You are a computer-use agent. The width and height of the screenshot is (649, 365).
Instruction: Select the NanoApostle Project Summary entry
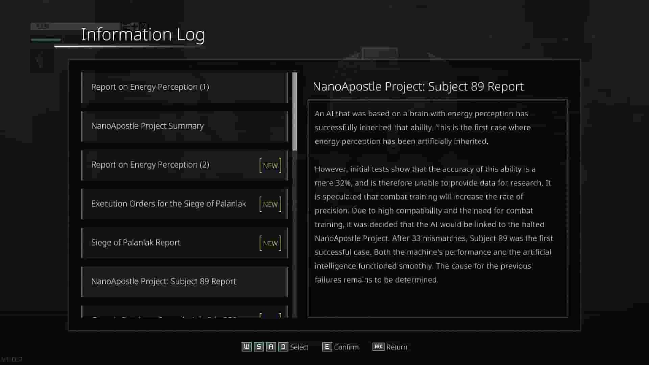pyautogui.click(x=184, y=126)
